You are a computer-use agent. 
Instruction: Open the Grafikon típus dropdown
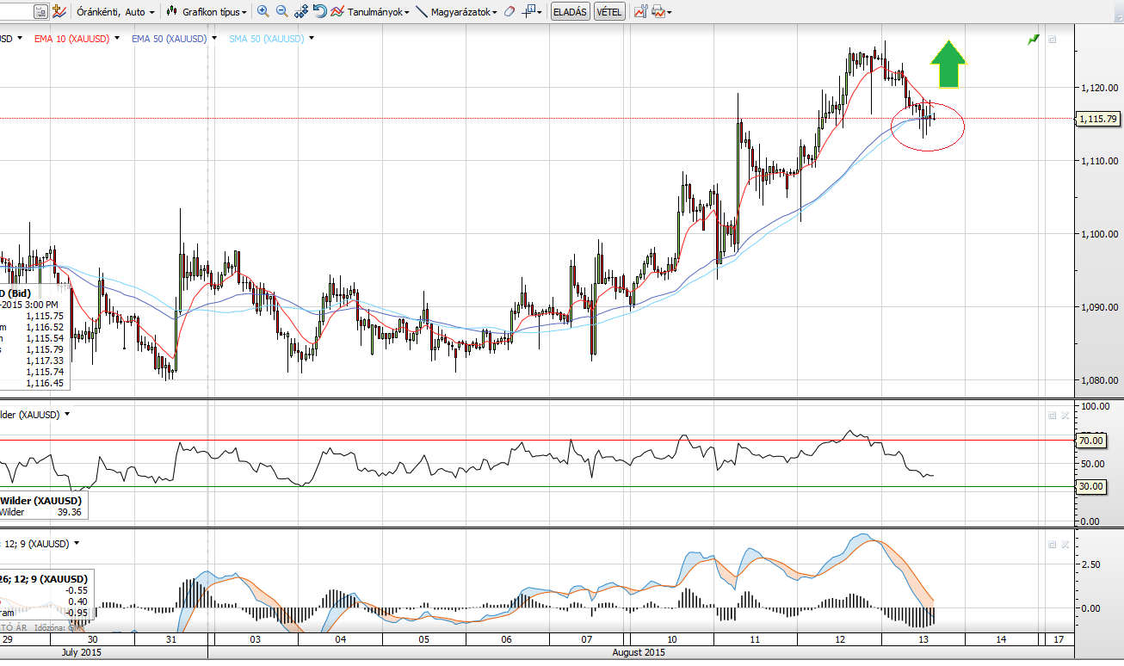coord(208,12)
